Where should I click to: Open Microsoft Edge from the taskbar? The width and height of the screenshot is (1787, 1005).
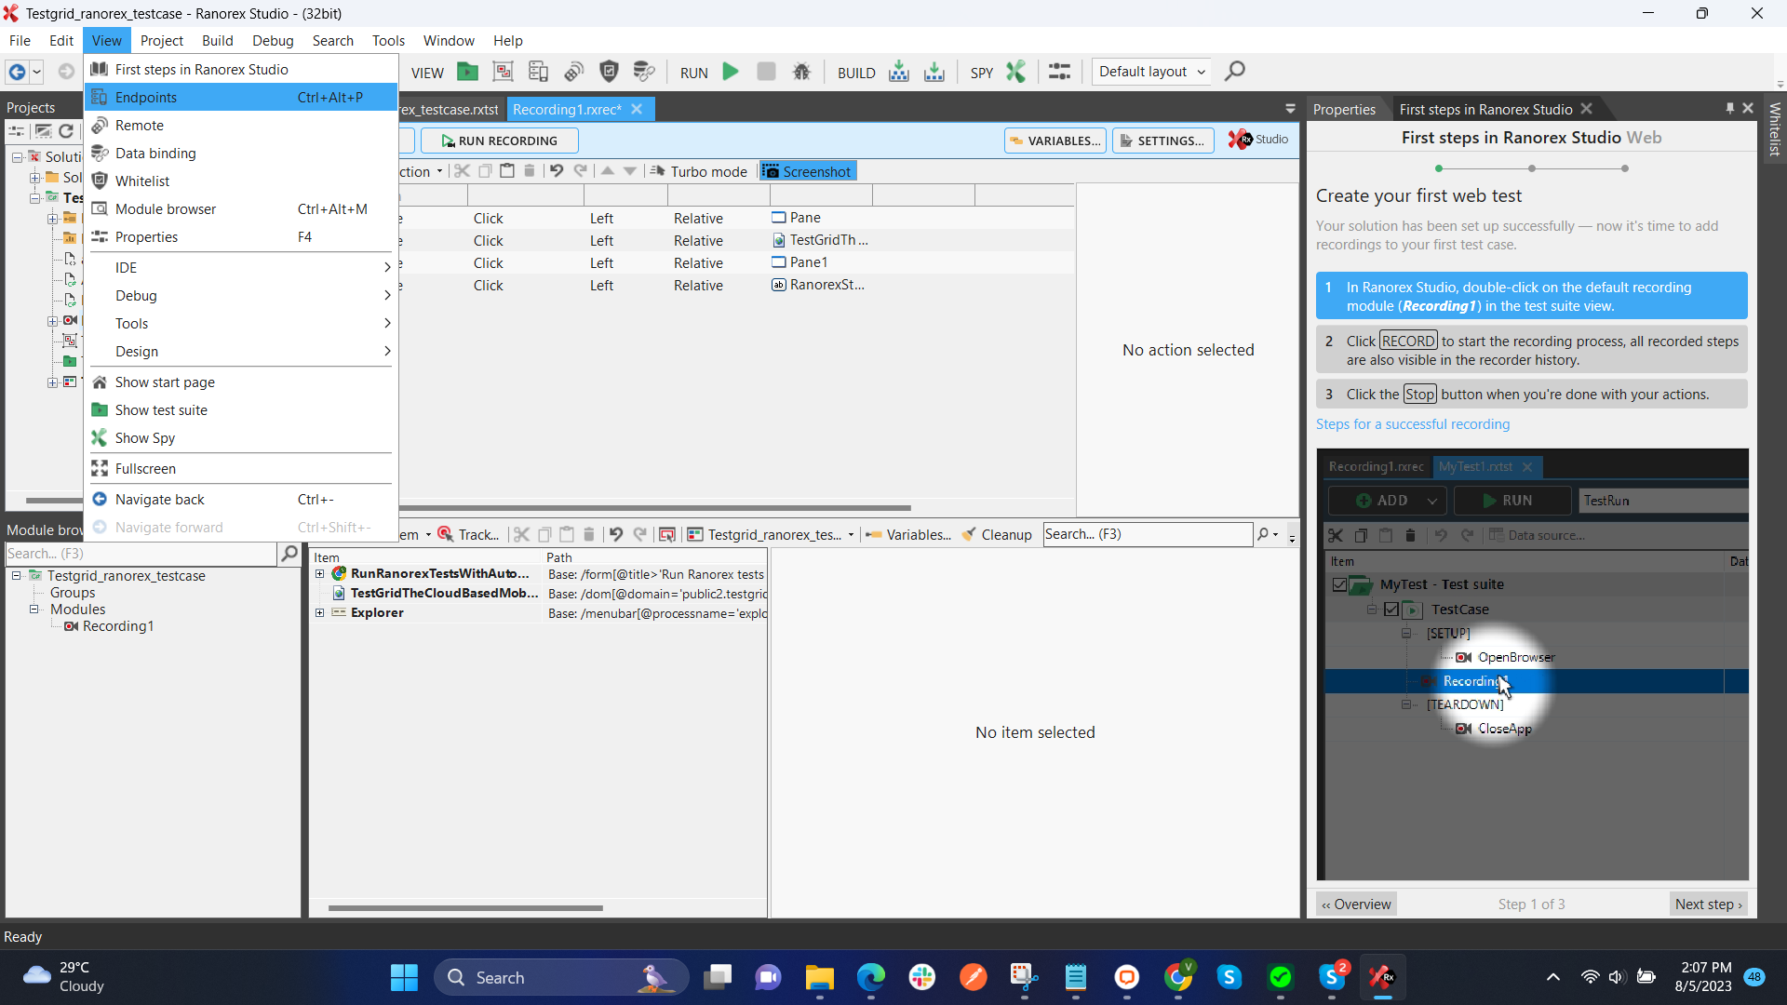tap(871, 977)
